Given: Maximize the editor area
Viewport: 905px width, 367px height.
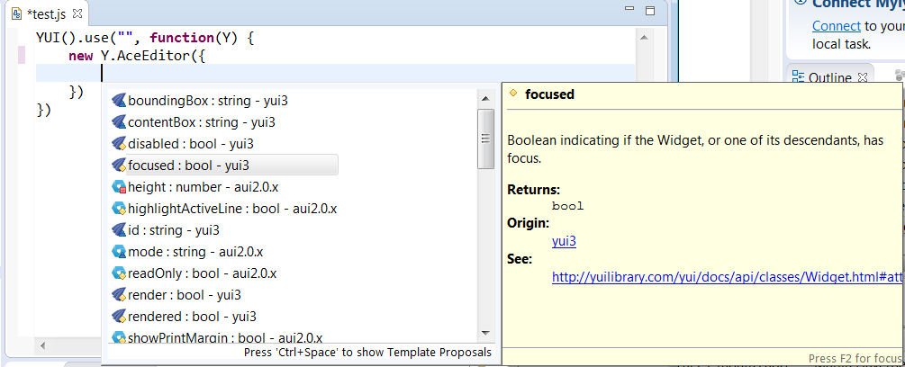Looking at the screenshot, I should point(650,11).
